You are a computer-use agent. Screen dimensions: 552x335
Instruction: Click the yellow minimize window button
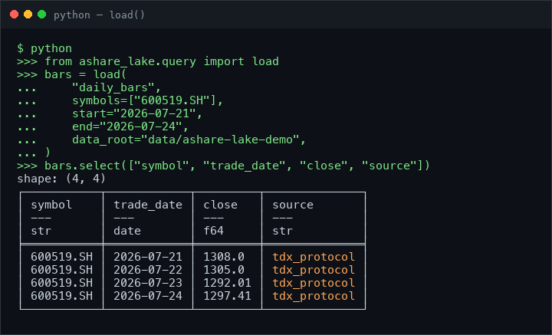(x=28, y=15)
